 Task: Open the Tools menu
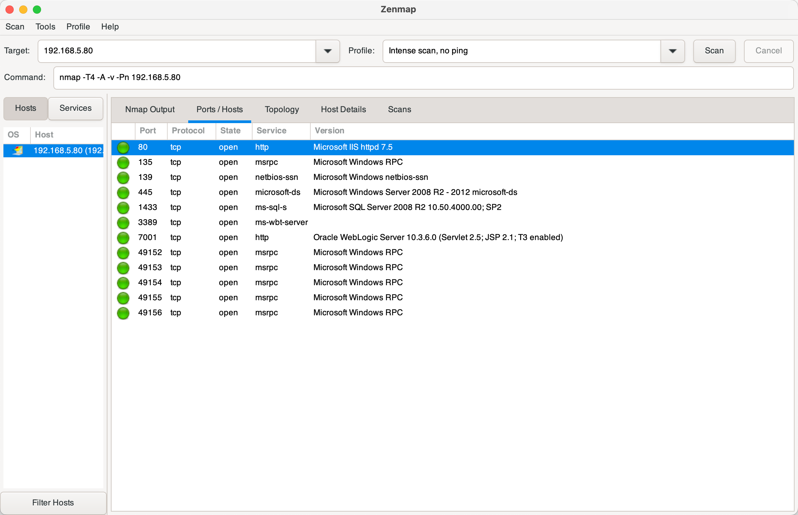(45, 27)
